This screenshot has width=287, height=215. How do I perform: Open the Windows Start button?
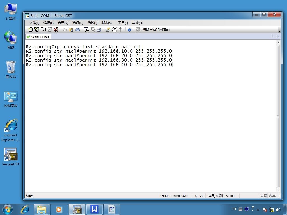tap(8, 209)
